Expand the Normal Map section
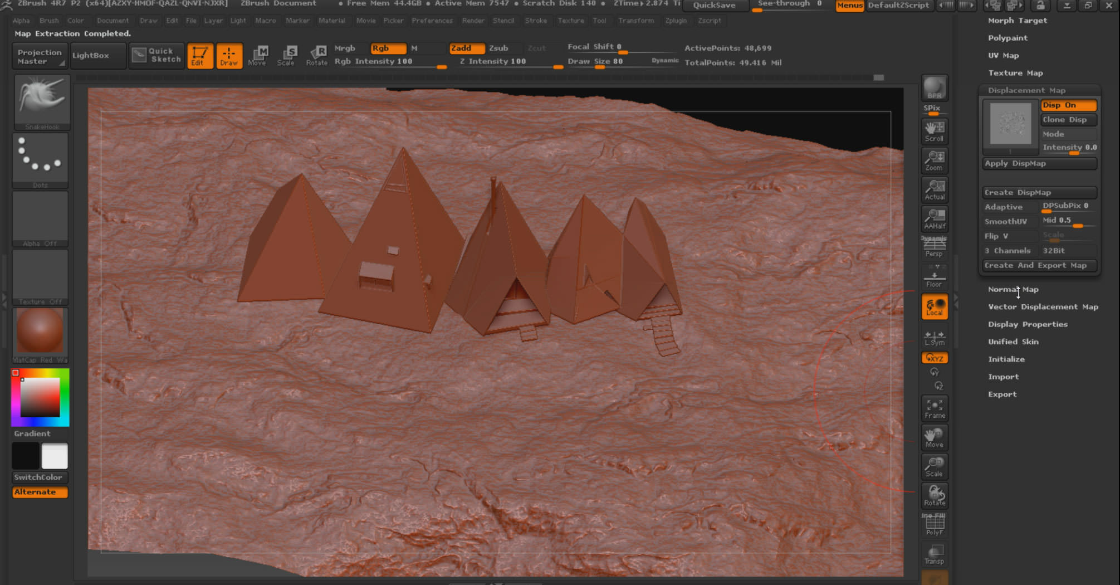The width and height of the screenshot is (1120, 585). [x=1013, y=289]
